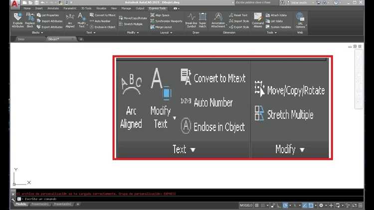Select the Break-line Symbol tool
This screenshot has width=374, height=210.
pos(191,20)
